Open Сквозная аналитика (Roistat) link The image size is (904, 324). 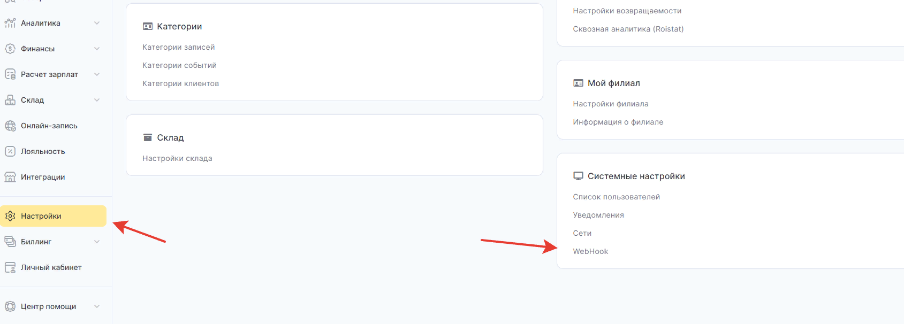(x=628, y=29)
